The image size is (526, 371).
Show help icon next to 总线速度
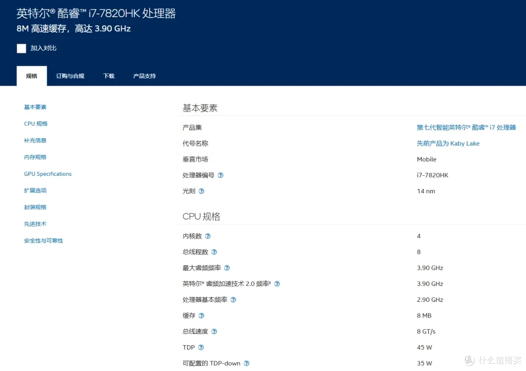point(214,332)
